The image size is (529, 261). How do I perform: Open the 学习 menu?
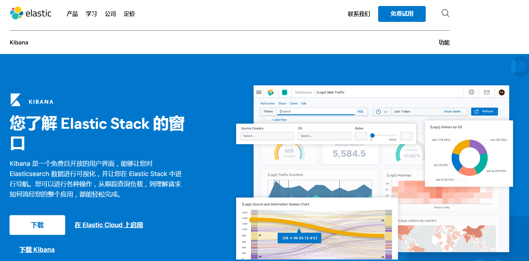click(x=91, y=14)
